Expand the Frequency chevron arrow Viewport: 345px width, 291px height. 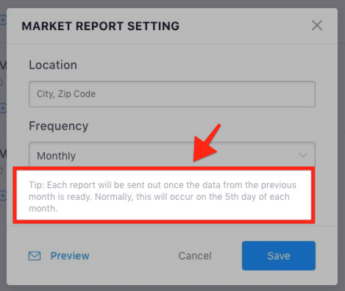click(x=303, y=155)
